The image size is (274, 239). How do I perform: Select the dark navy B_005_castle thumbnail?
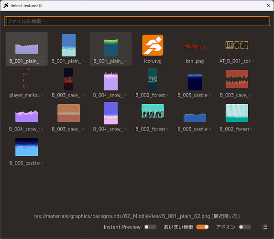pyautogui.click(x=195, y=83)
